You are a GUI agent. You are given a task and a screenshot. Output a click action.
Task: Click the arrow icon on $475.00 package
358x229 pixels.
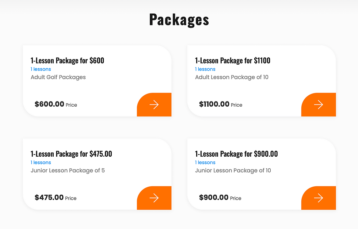pyautogui.click(x=154, y=198)
